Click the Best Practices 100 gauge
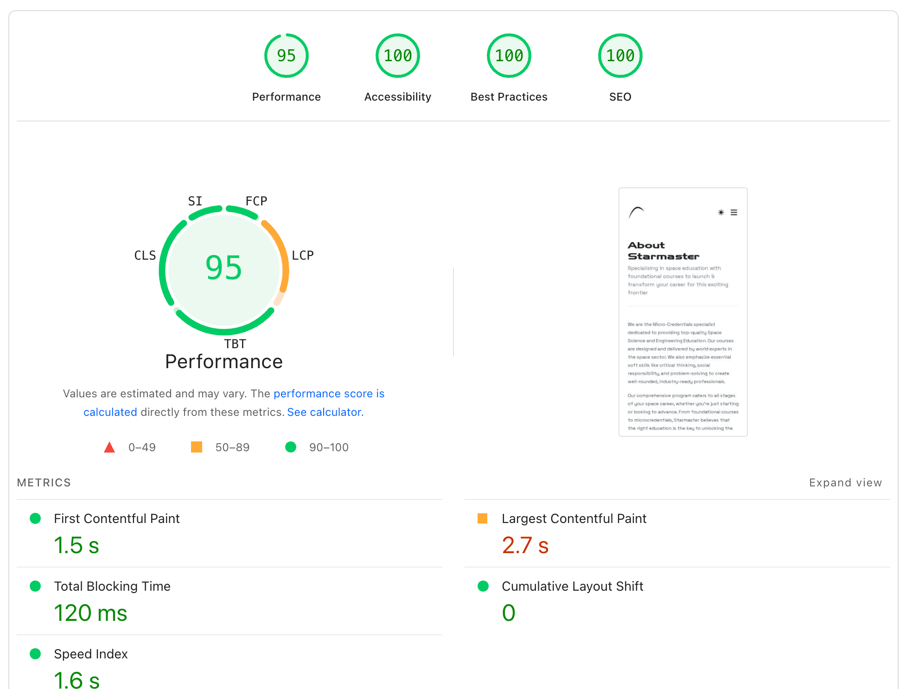The height and width of the screenshot is (689, 906). click(x=509, y=56)
